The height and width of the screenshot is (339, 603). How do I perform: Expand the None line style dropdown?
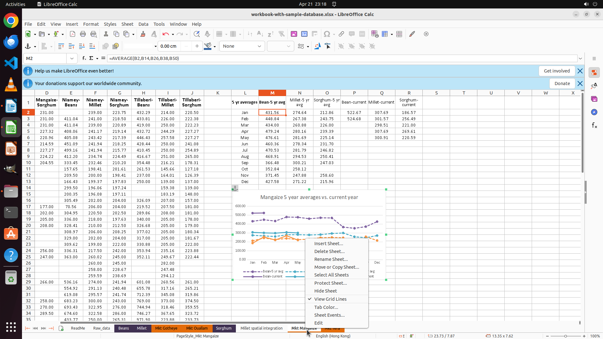[x=259, y=46]
